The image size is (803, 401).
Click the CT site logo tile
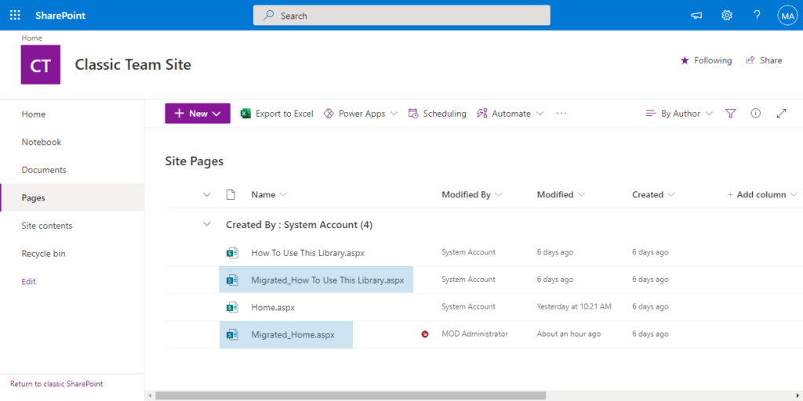pos(41,64)
